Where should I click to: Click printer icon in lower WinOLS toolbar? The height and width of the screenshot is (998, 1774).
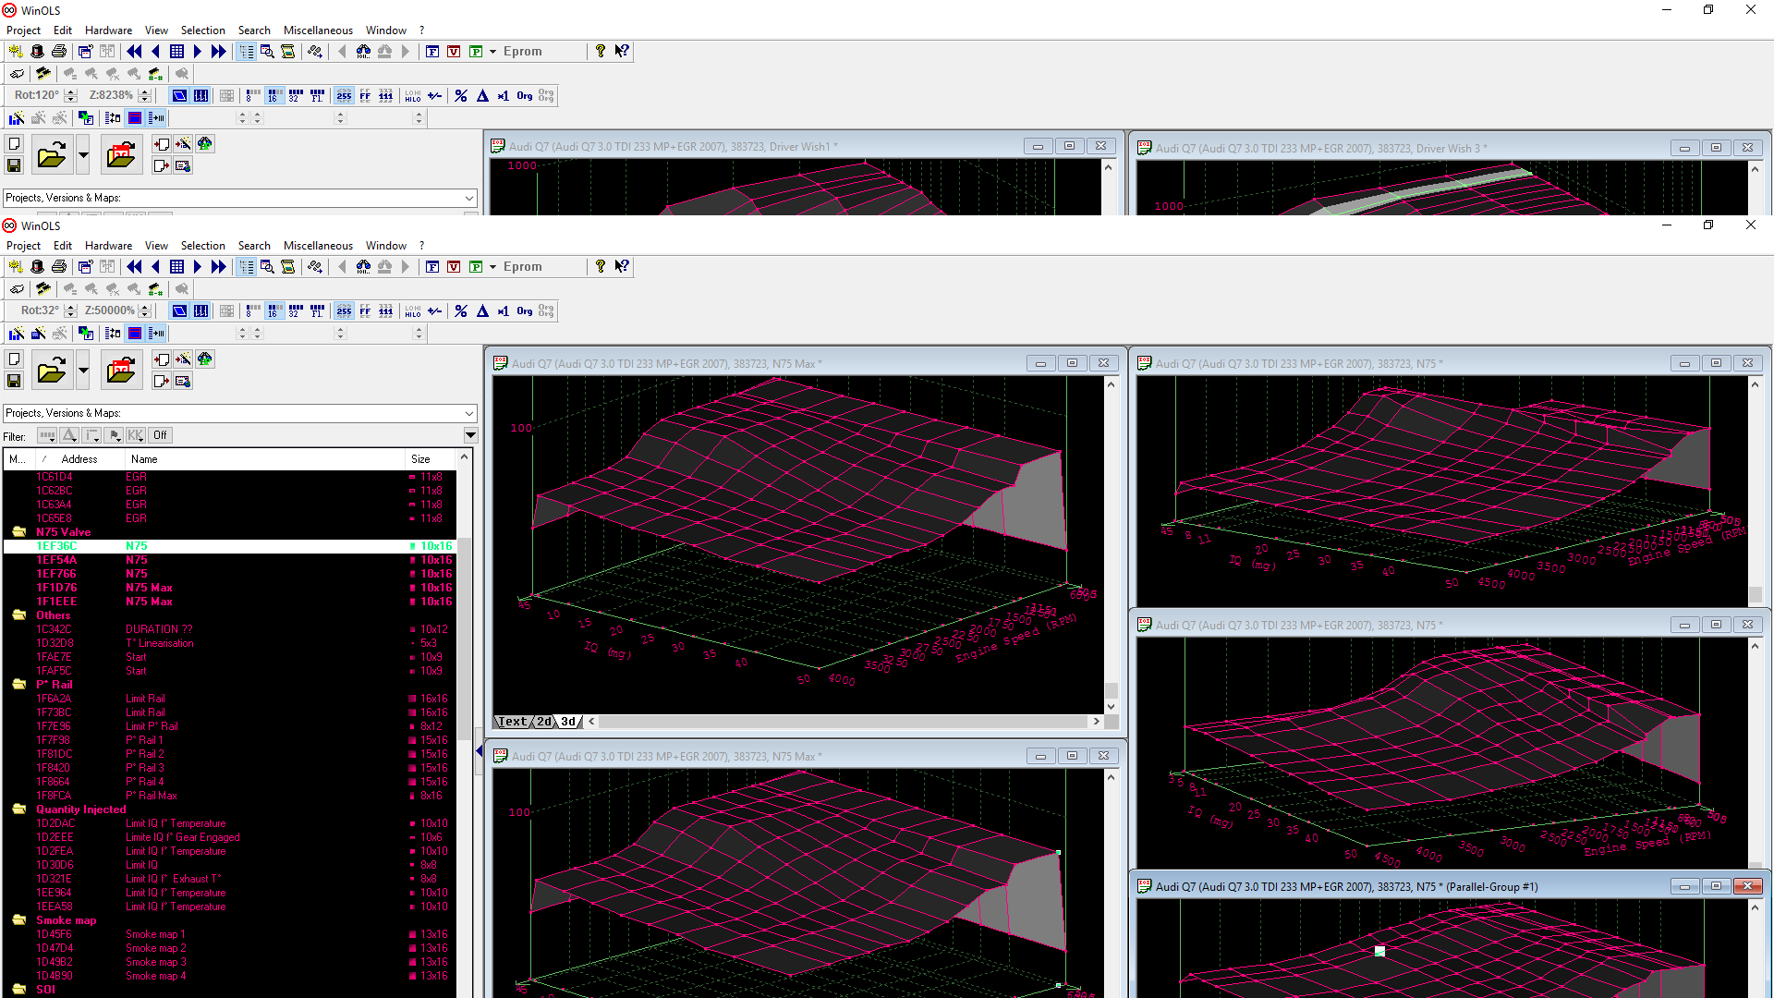click(x=59, y=267)
